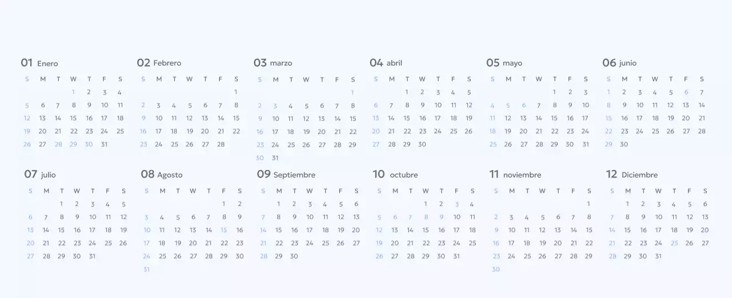The height and width of the screenshot is (298, 732).
Task: Choose day 30 in the abril calendar
Action: (x=422, y=144)
